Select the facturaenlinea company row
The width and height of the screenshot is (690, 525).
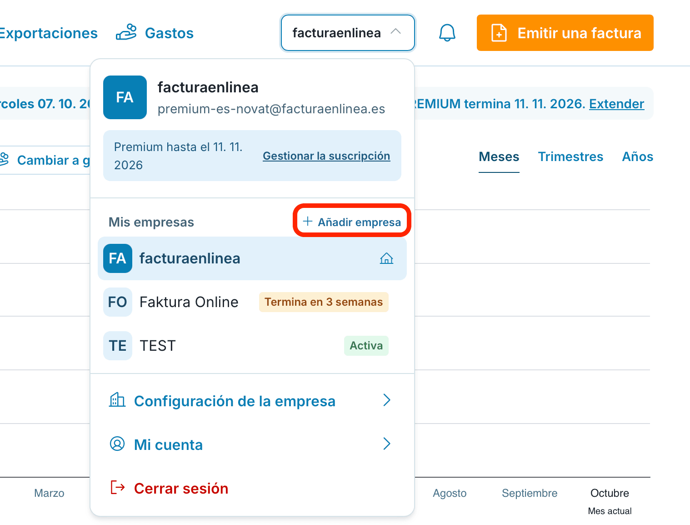(252, 258)
